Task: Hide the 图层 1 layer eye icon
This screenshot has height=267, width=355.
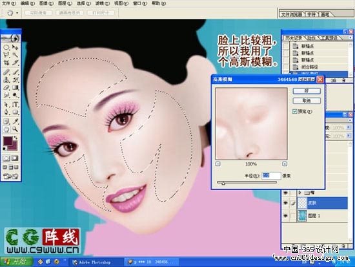Action: pyautogui.click(x=285, y=215)
